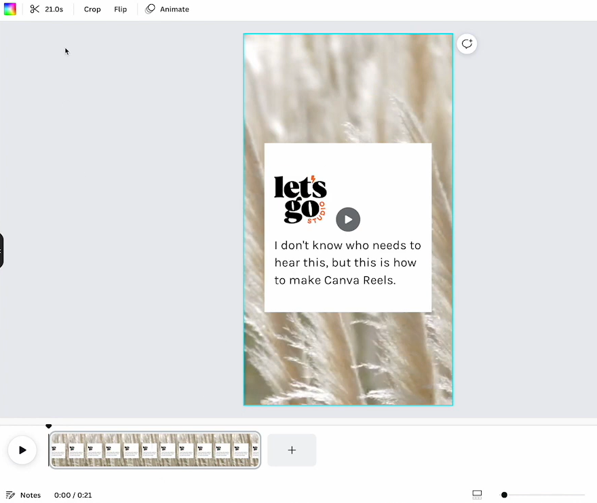Select the Flip option

[x=121, y=10]
